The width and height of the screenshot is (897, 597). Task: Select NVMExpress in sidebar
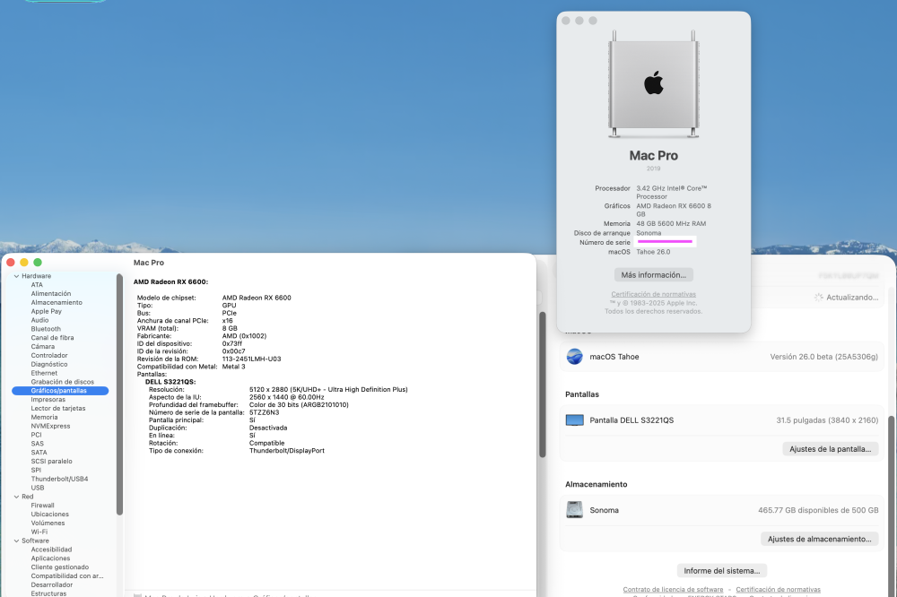51,426
